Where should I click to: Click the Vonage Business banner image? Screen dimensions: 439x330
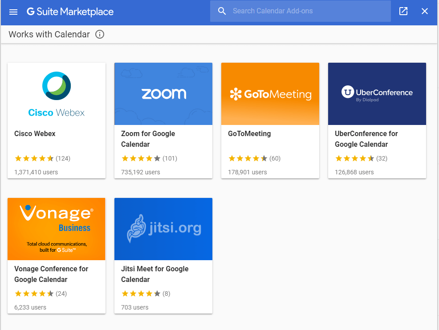56,229
